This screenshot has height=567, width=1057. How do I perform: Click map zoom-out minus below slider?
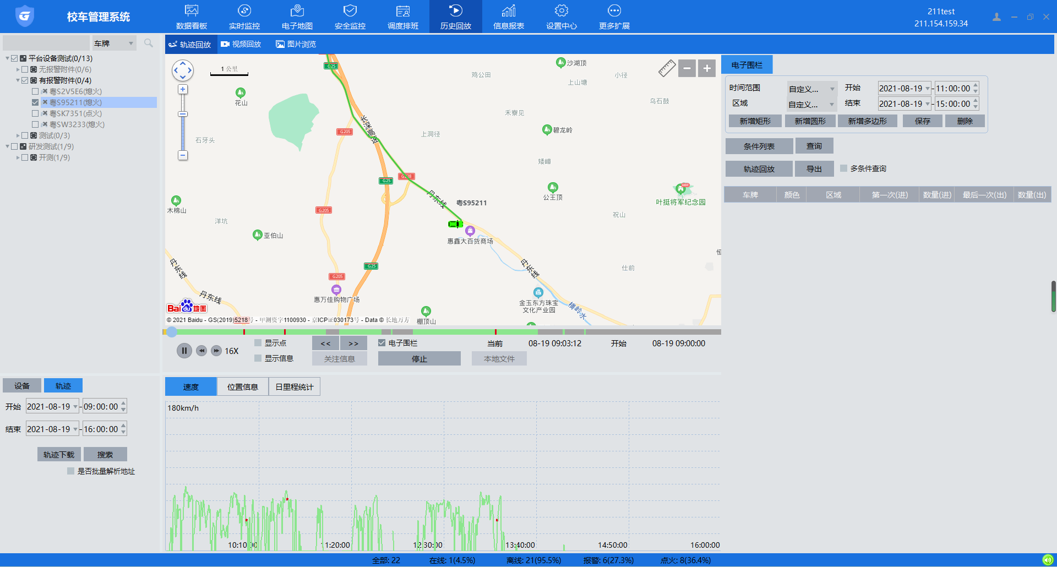coord(183,156)
